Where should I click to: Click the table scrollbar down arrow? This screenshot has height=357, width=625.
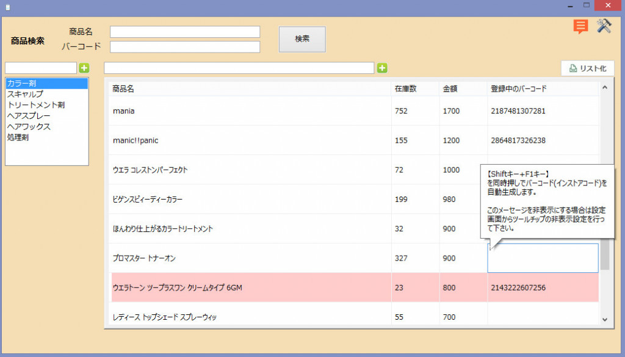605,320
